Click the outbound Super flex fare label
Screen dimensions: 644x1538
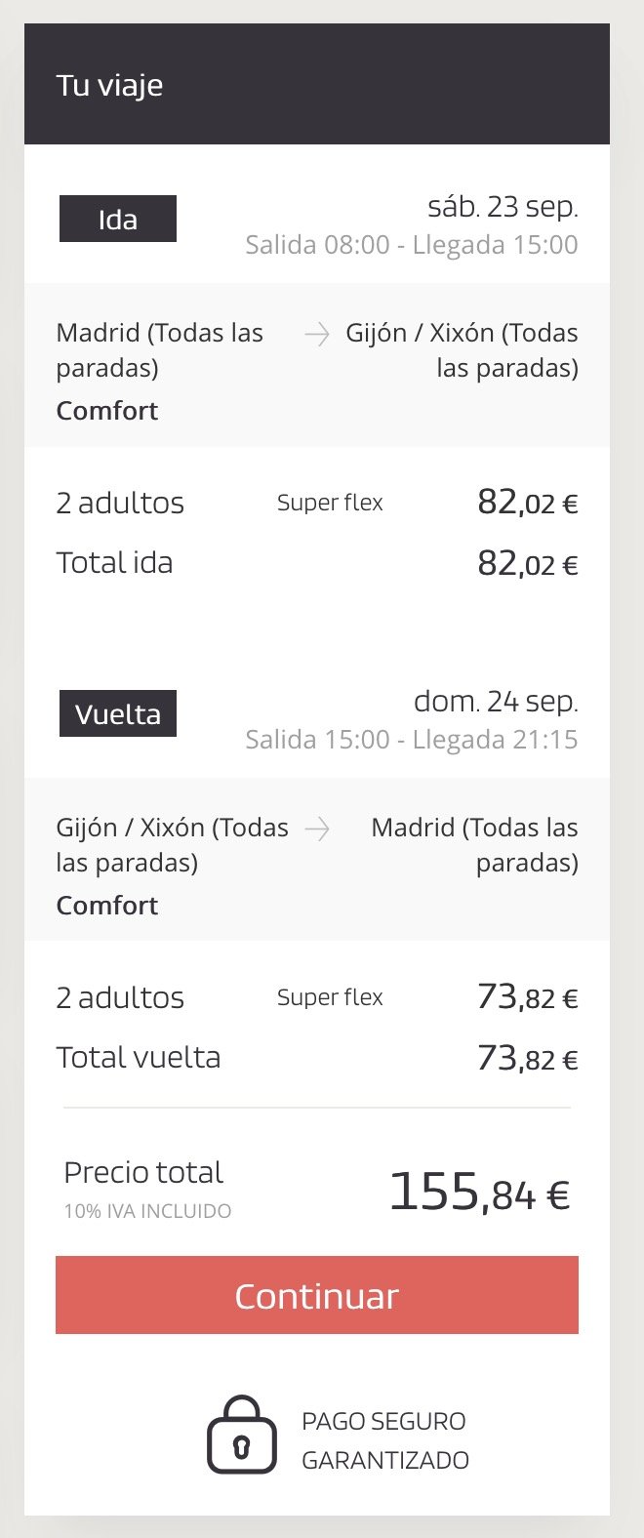[330, 504]
